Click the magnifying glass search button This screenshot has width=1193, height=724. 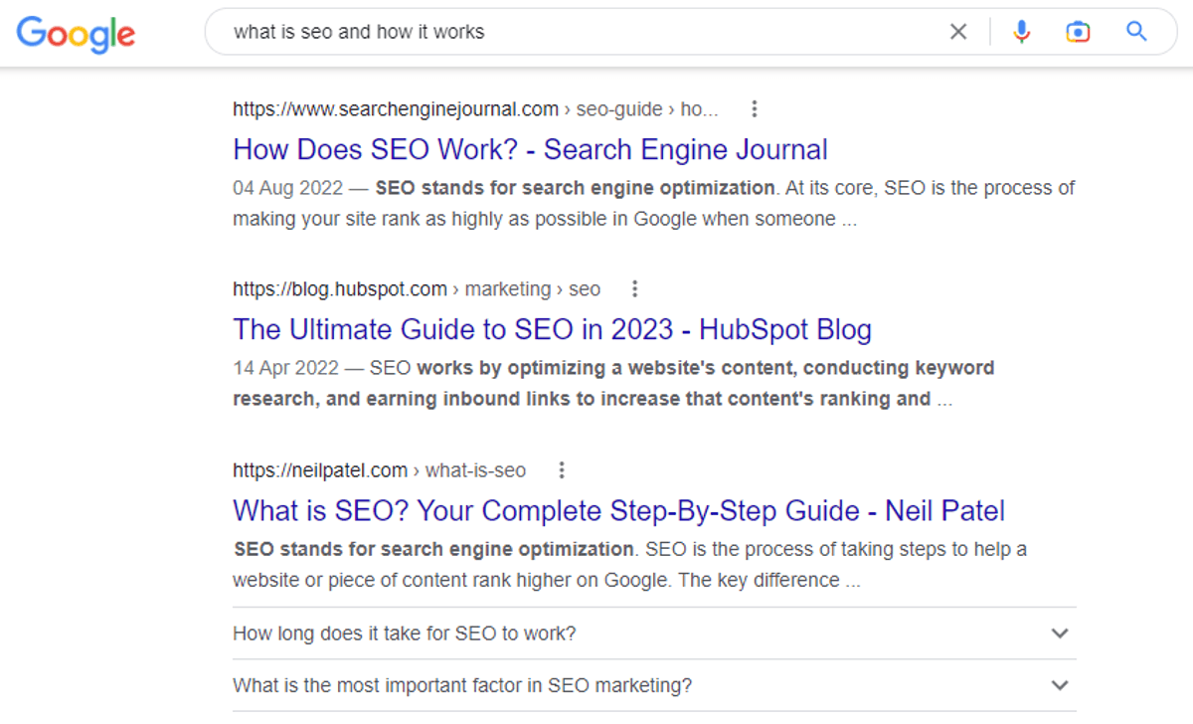coord(1136,32)
